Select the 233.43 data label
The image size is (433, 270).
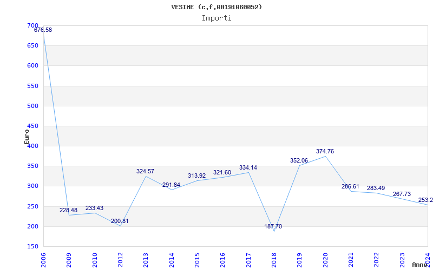[94, 208]
